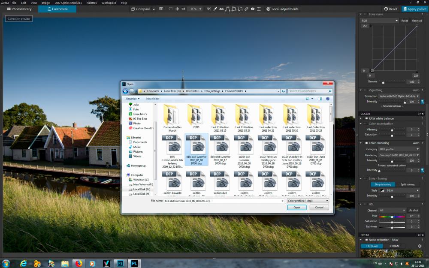Screen dimensions: 429x268
Task: Launch Photoshop from the taskbar
Action: [120, 263]
